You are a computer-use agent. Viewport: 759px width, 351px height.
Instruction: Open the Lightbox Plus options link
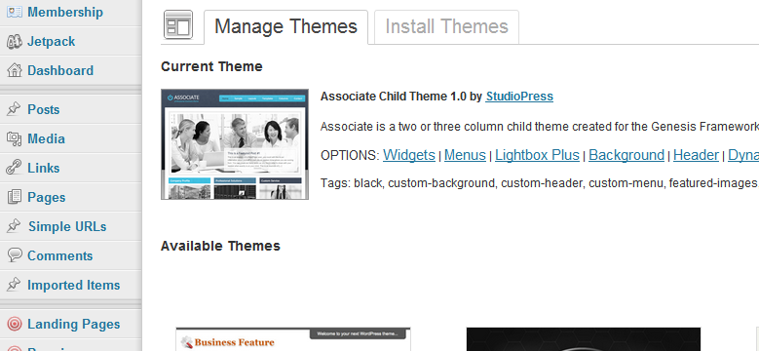pos(537,155)
